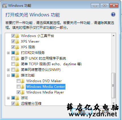Screen dimensions: 122x120
Task: Click the folder icon beside 媒体功能
Action: coord(17,75)
